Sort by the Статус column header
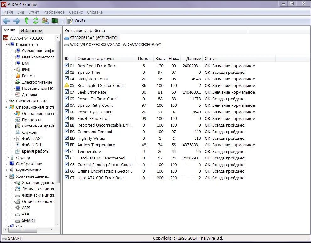The image size is (311, 243). coord(239,58)
